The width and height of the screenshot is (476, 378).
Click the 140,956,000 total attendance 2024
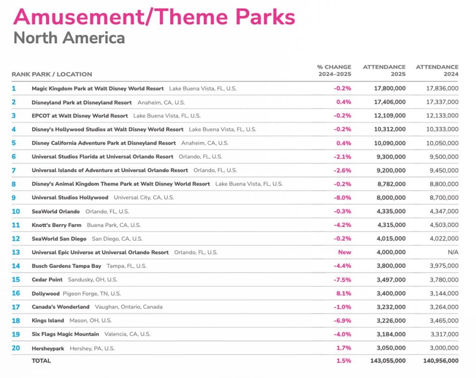[441, 361]
